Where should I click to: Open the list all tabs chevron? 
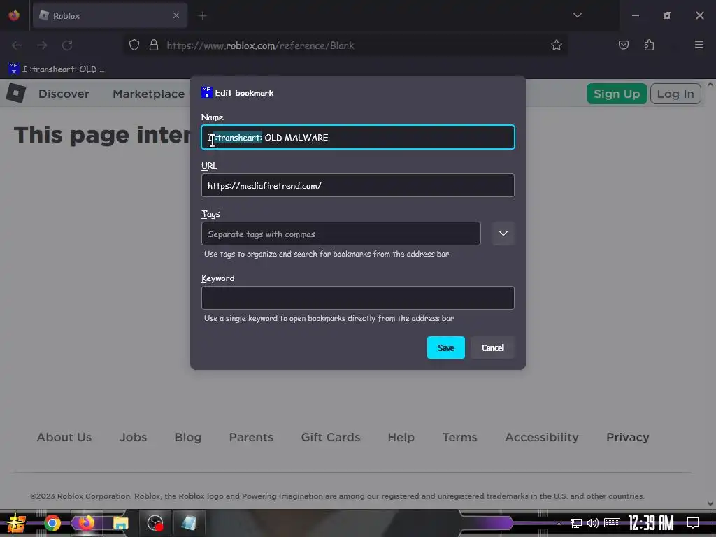(x=577, y=15)
